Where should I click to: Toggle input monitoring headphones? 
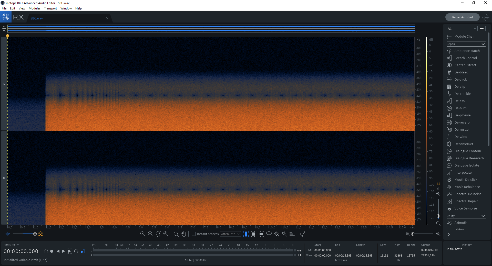pos(46,251)
